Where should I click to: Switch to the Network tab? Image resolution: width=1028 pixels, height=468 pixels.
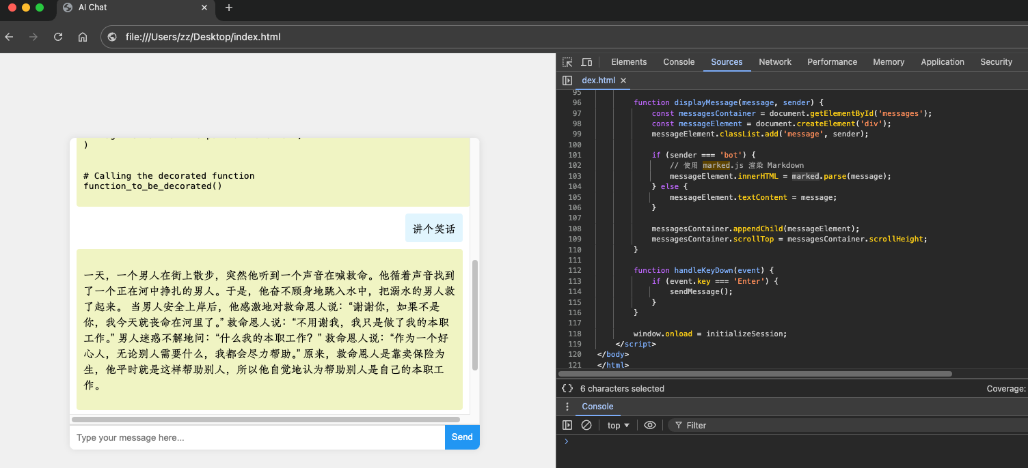point(774,62)
